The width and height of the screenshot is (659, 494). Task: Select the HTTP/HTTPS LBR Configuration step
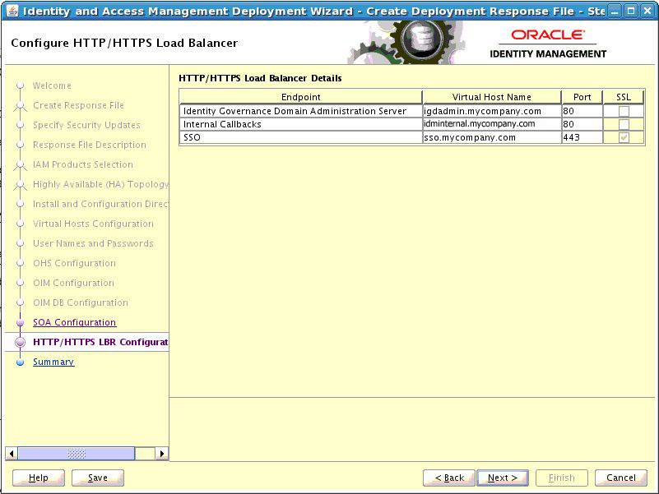[x=100, y=343]
